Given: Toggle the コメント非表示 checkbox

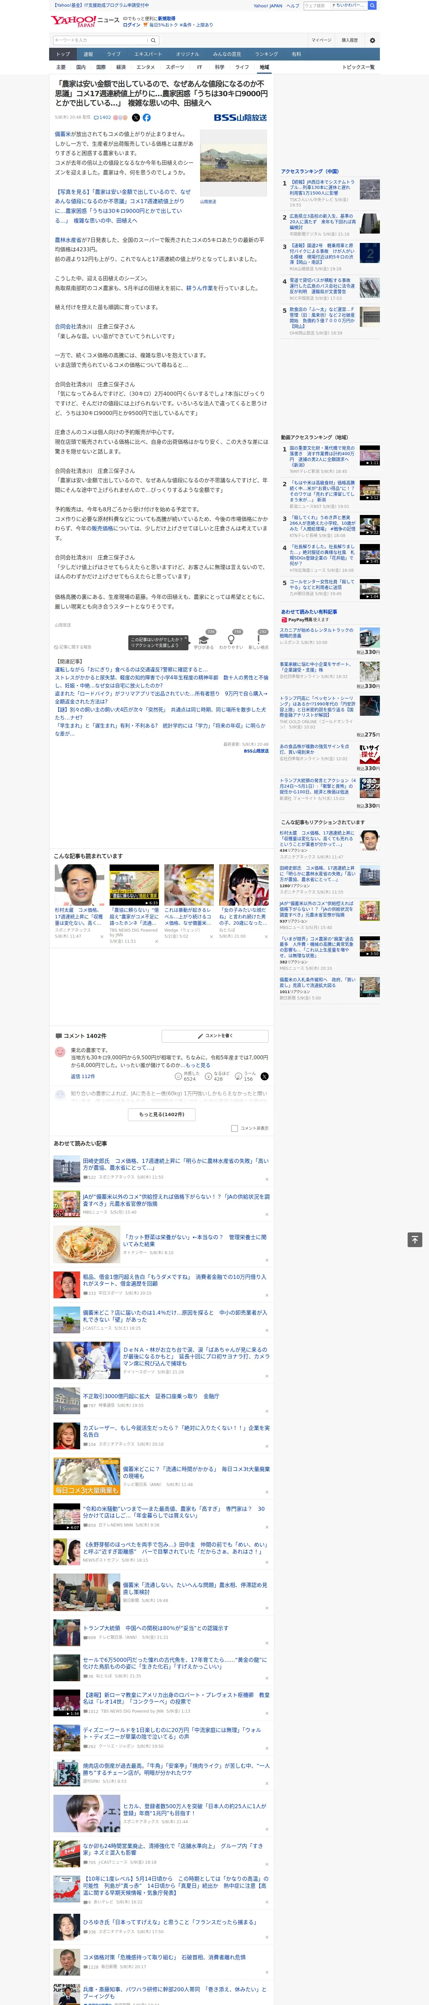Looking at the screenshot, I should click(x=234, y=1128).
